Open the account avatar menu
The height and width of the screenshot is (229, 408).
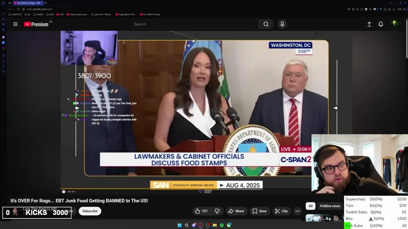[x=395, y=24]
